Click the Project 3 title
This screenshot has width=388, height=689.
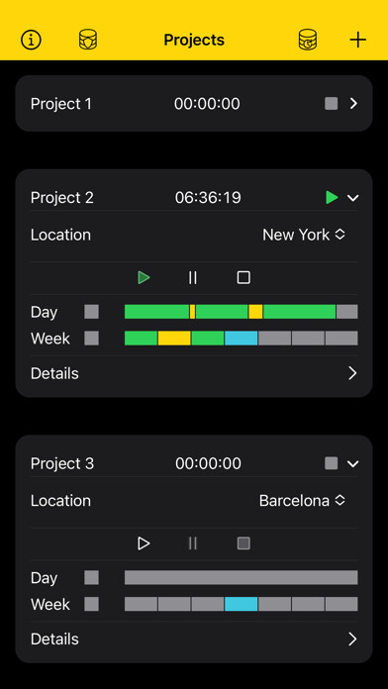click(x=62, y=463)
